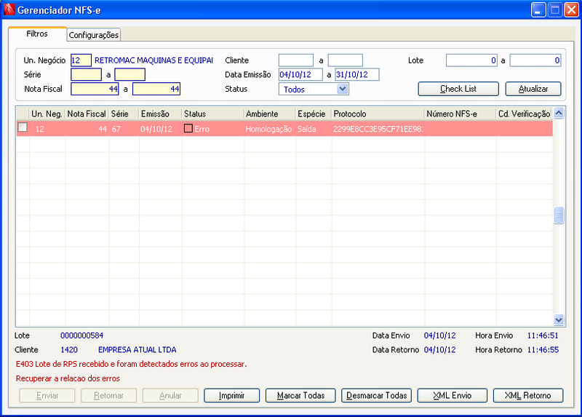Image resolution: width=582 pixels, height=417 pixels.
Task: Click the red Erro status indicator box
Action: tap(188, 129)
